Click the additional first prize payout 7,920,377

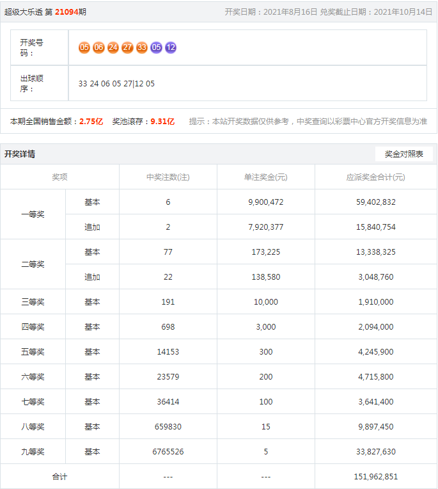(x=266, y=227)
